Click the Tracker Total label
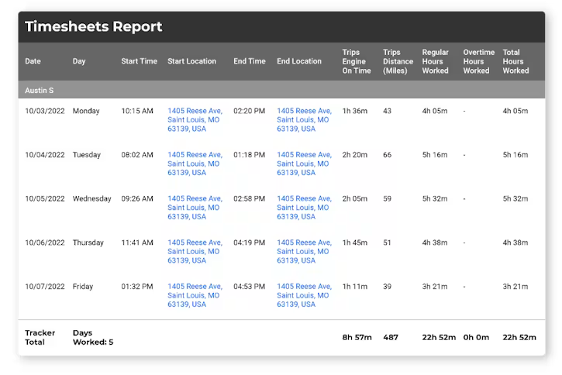This screenshot has width=562, height=375. pyautogui.click(x=40, y=337)
